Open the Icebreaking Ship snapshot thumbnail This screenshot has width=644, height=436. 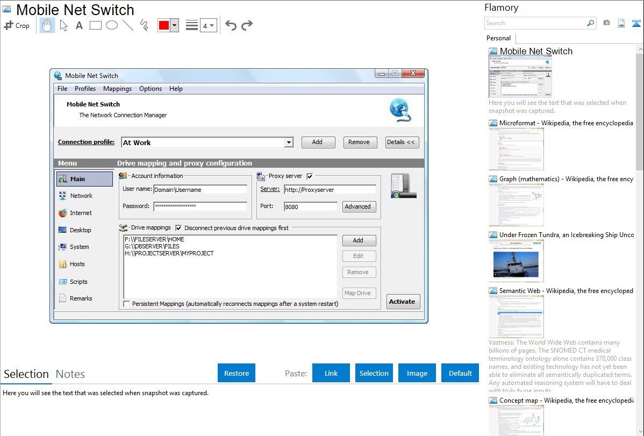pos(516,261)
